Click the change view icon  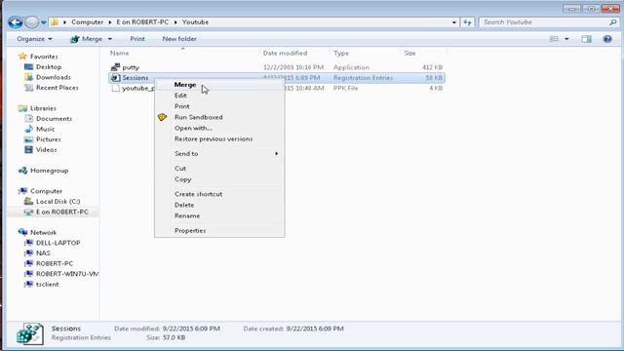pyautogui.click(x=554, y=39)
